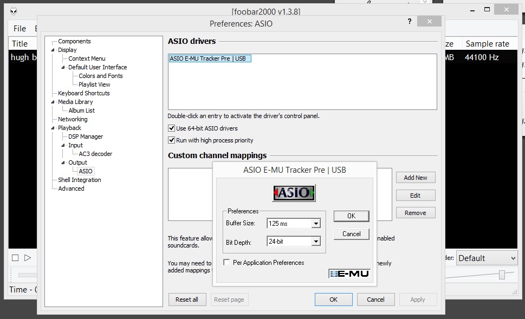The width and height of the screenshot is (525, 319).
Task: Open Keyboard Shortcuts page
Action: (x=83, y=93)
